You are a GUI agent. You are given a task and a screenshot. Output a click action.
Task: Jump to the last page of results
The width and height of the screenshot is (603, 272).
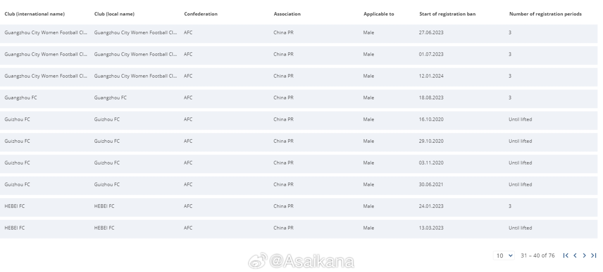(x=594, y=255)
